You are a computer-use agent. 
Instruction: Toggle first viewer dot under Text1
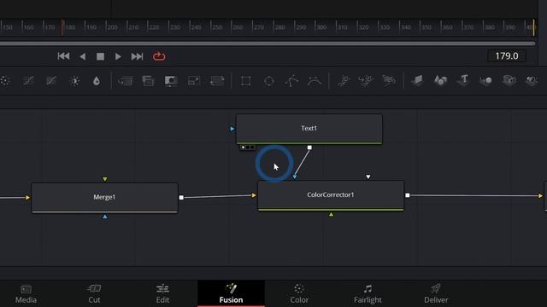(243, 148)
